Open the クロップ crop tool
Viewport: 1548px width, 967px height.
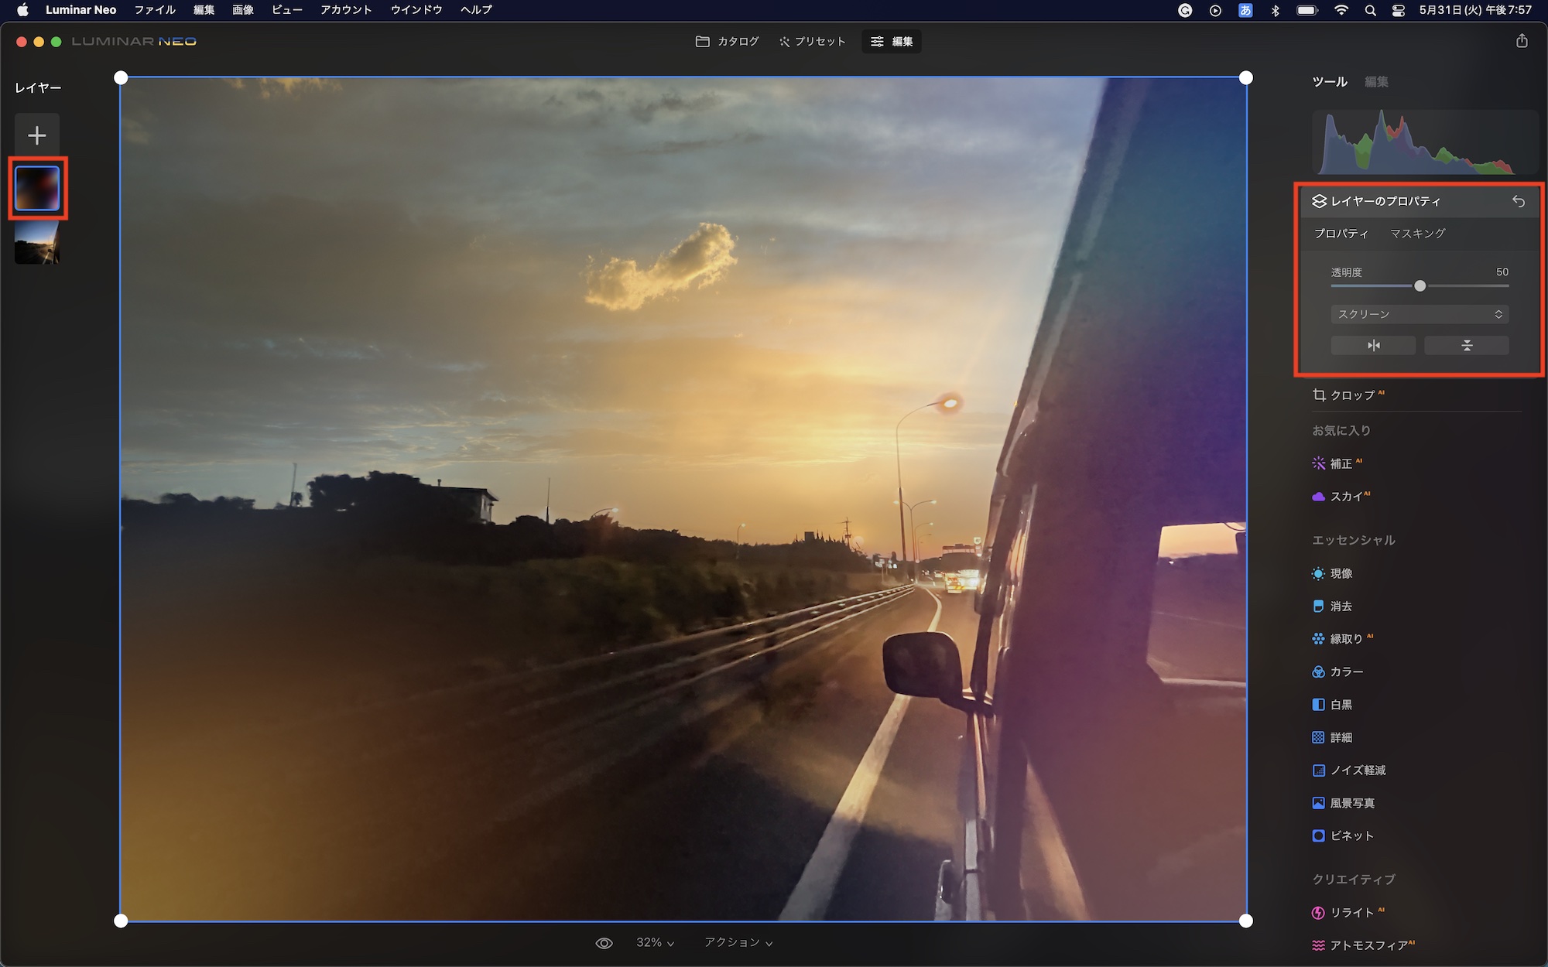[x=1351, y=395]
